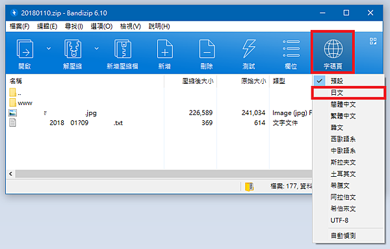
Task: Choose 中歐語系 from the code page list
Action: pyautogui.click(x=348, y=151)
